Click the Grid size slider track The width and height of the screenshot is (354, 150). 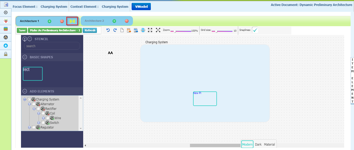pos(222,31)
